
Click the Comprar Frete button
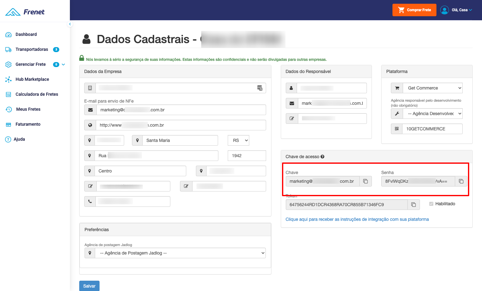point(414,10)
